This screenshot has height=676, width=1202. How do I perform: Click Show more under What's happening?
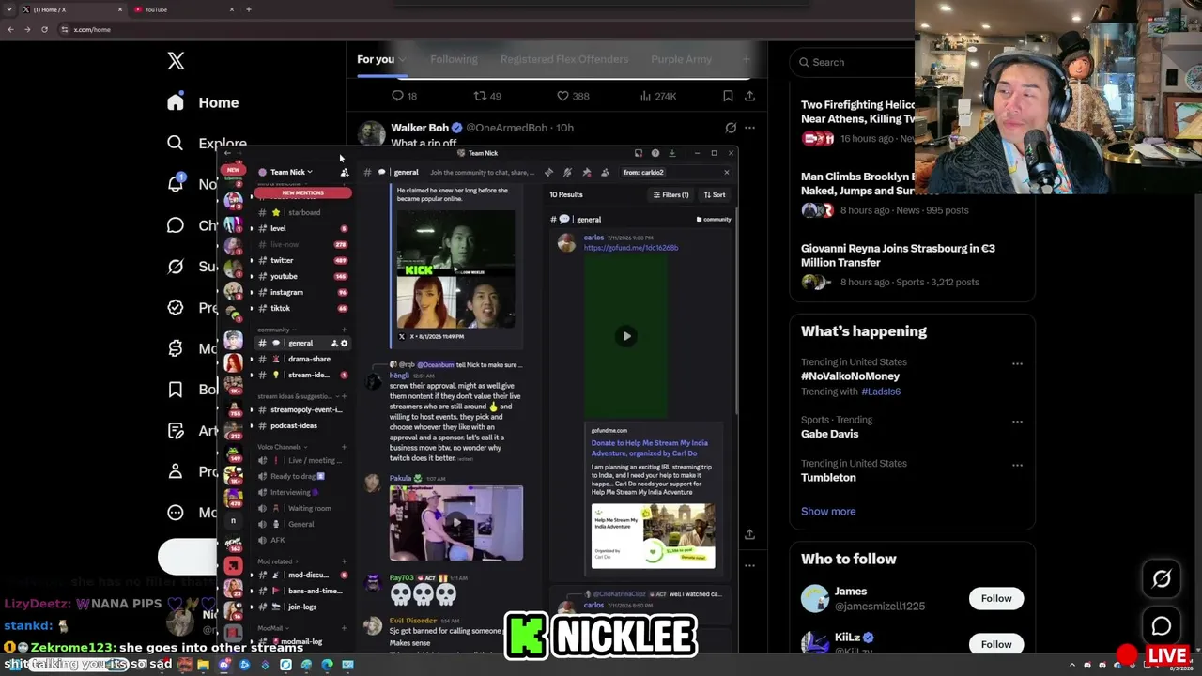pyautogui.click(x=828, y=512)
